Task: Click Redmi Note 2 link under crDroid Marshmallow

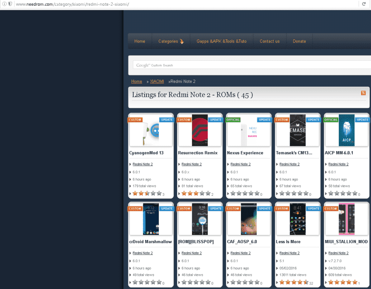Action: click(143, 253)
